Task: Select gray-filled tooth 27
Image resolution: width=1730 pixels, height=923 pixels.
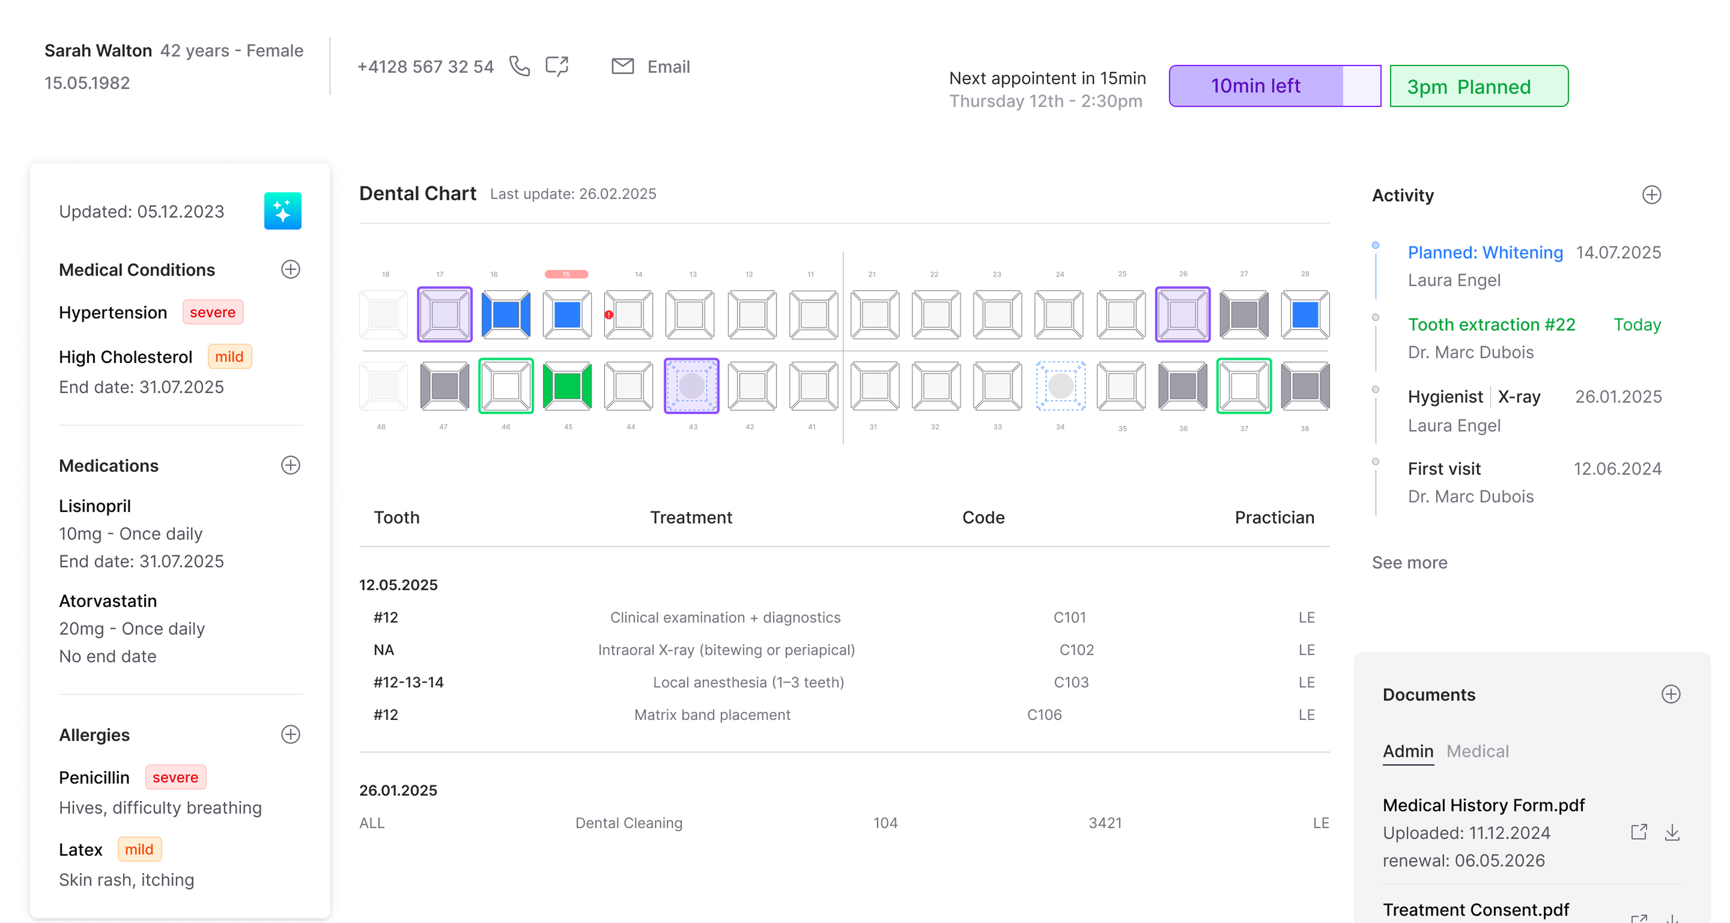Action: click(x=1244, y=314)
